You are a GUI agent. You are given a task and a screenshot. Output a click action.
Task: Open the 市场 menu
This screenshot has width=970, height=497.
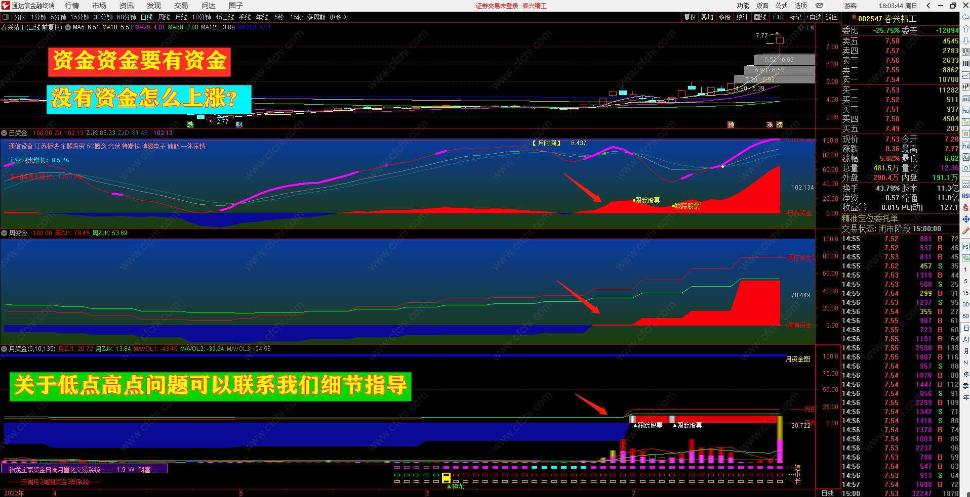tap(99, 6)
